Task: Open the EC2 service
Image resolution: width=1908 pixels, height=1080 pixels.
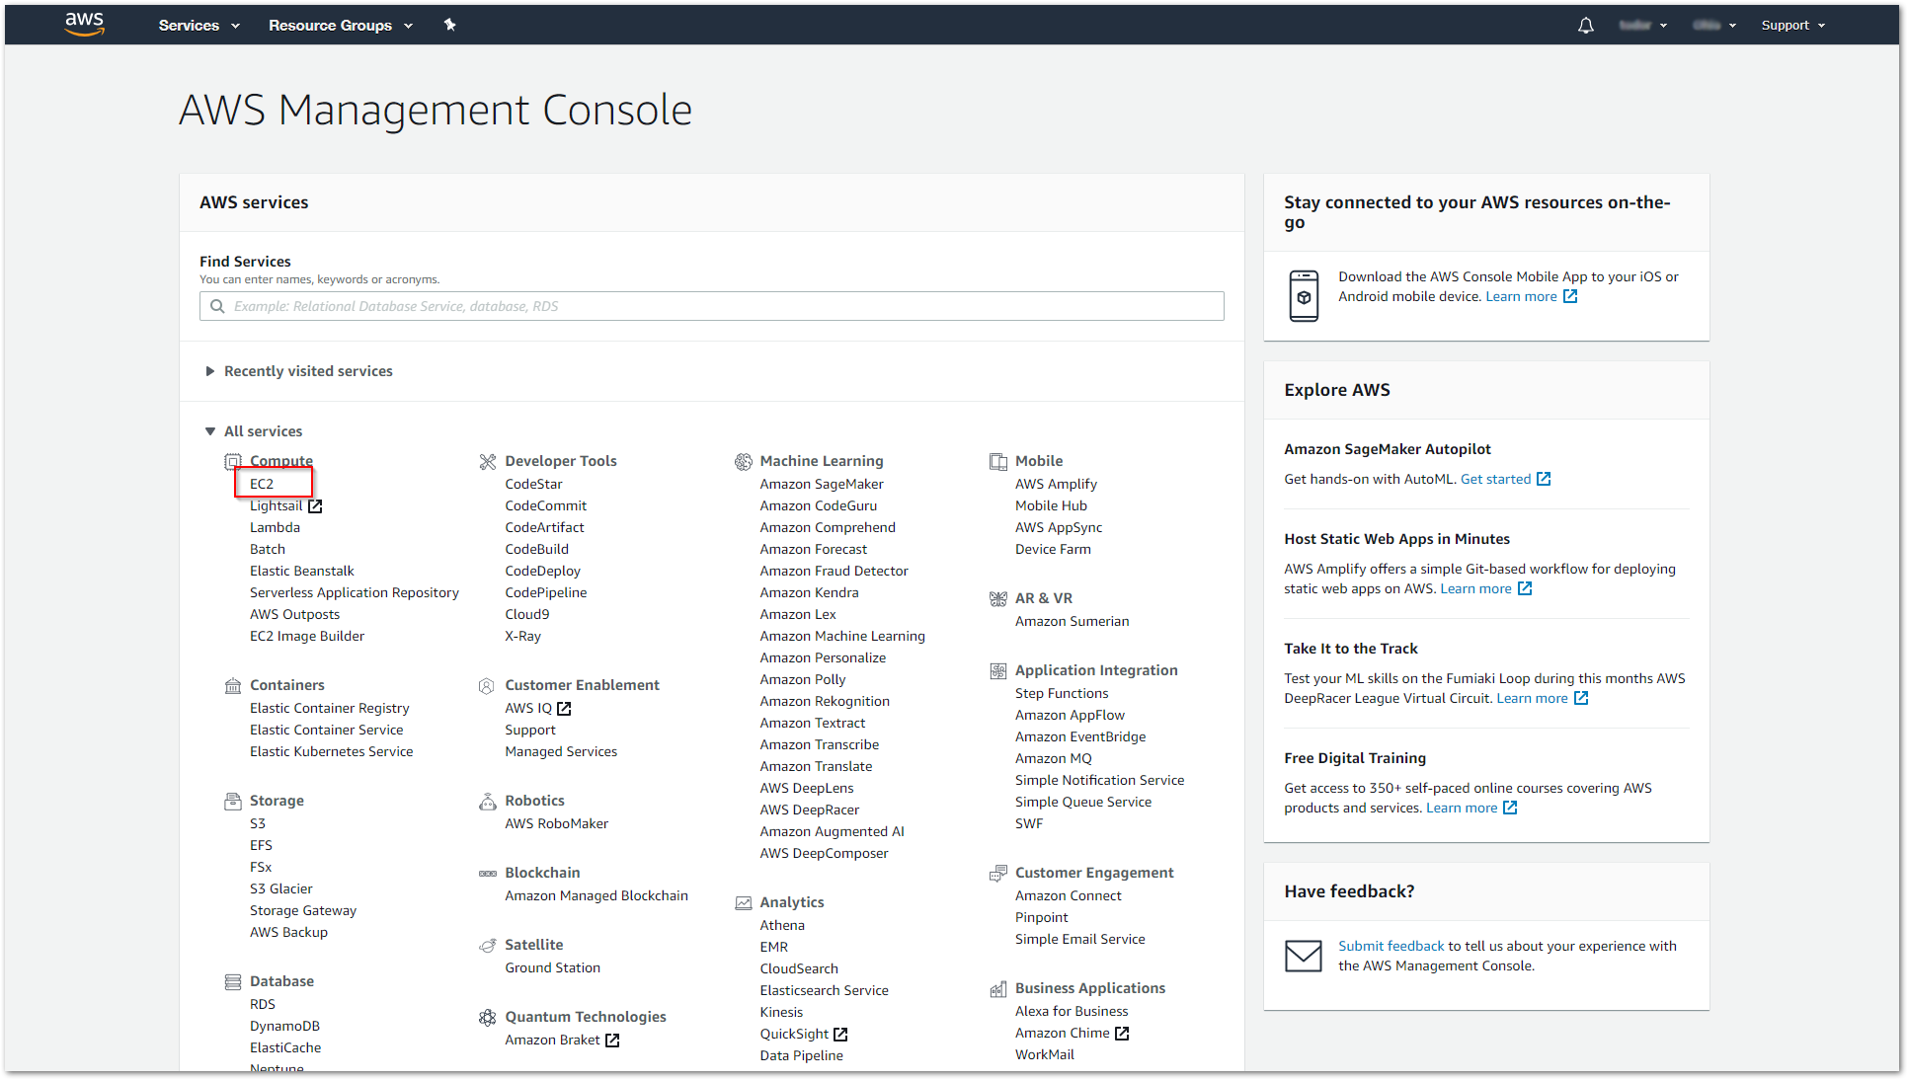Action: [262, 484]
